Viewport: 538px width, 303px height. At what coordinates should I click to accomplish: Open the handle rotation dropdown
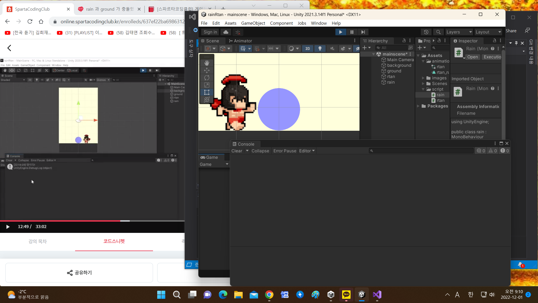point(225,49)
